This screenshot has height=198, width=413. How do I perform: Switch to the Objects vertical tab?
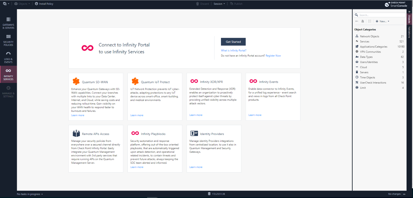tap(409, 19)
